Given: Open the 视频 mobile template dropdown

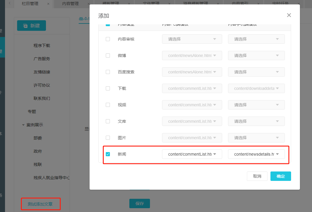Looking at the screenshot, I should pyautogui.click(x=256, y=105).
